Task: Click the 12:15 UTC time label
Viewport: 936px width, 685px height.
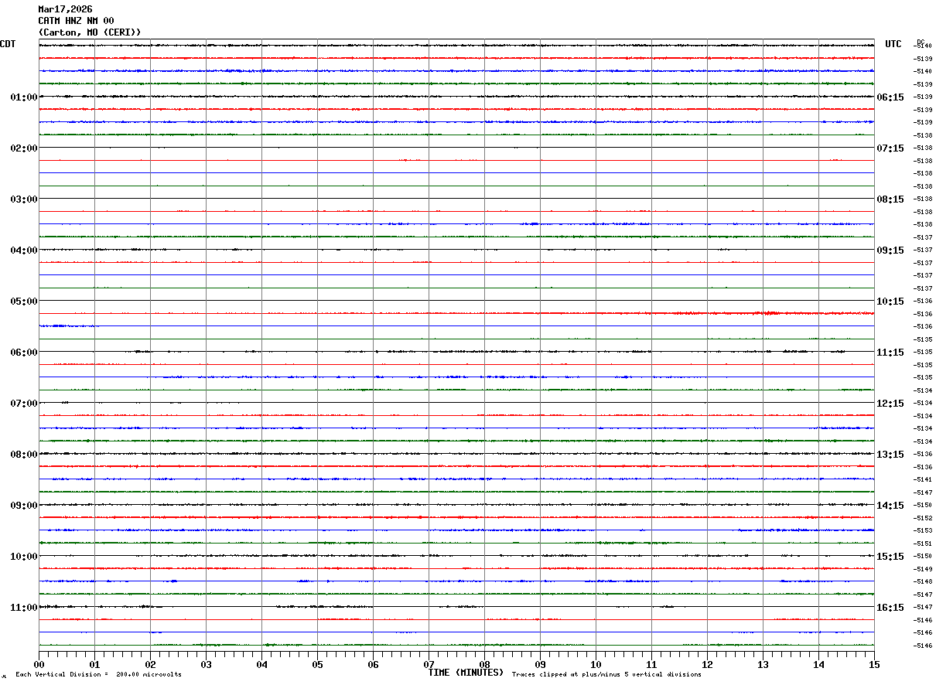Action: point(890,404)
